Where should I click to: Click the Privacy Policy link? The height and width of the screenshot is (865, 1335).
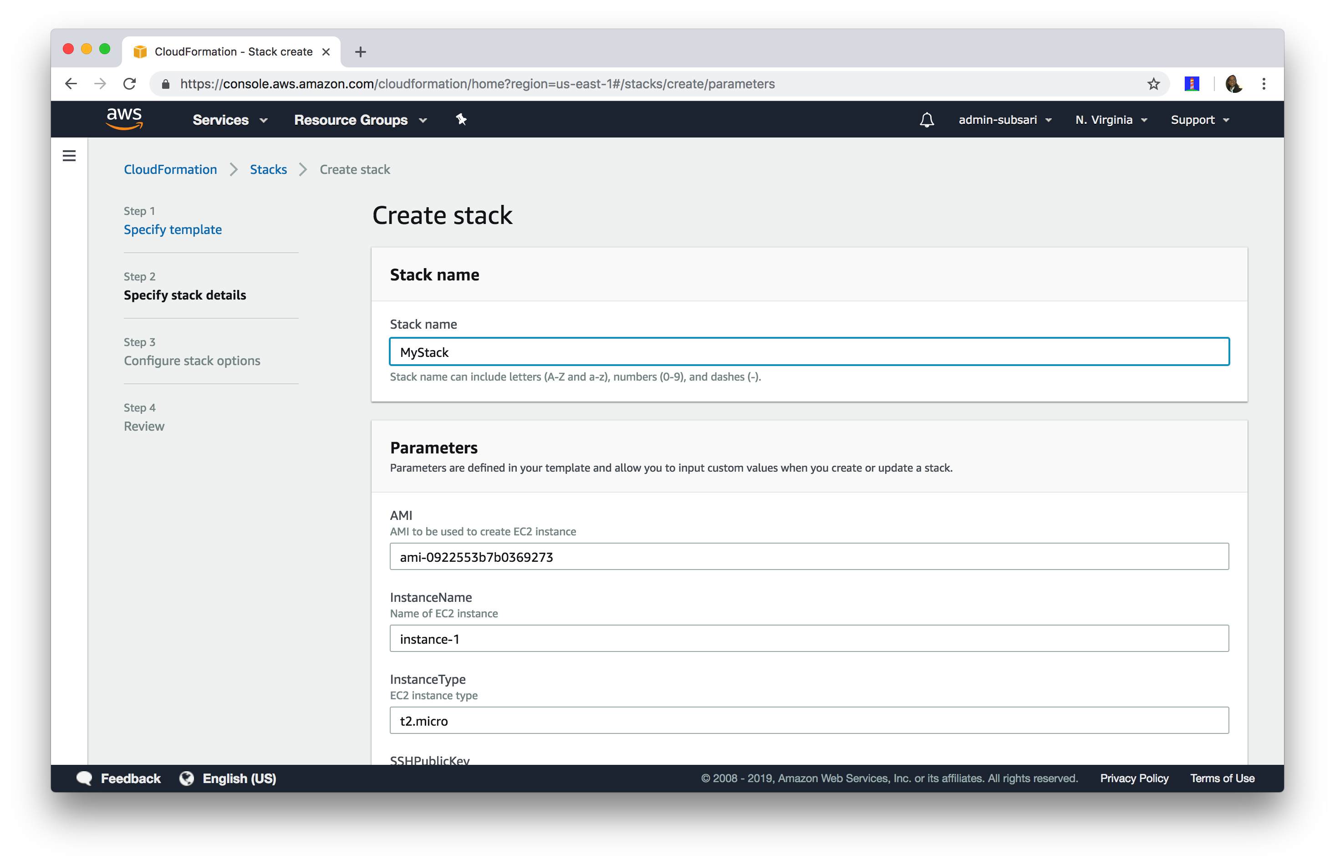(x=1135, y=778)
